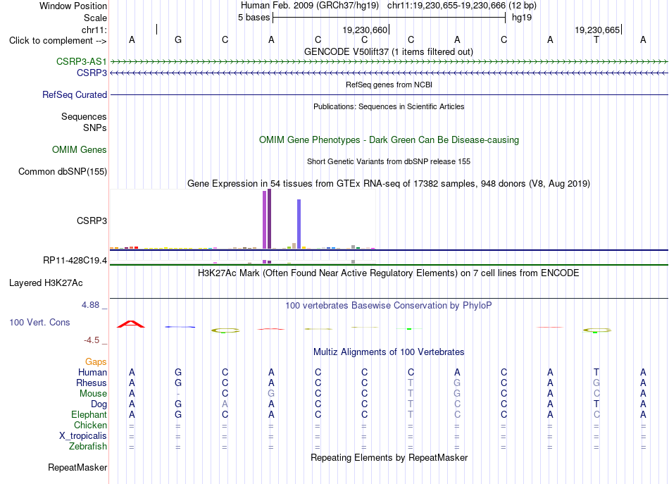Click the 19,230,660 position tick label

[365, 30]
